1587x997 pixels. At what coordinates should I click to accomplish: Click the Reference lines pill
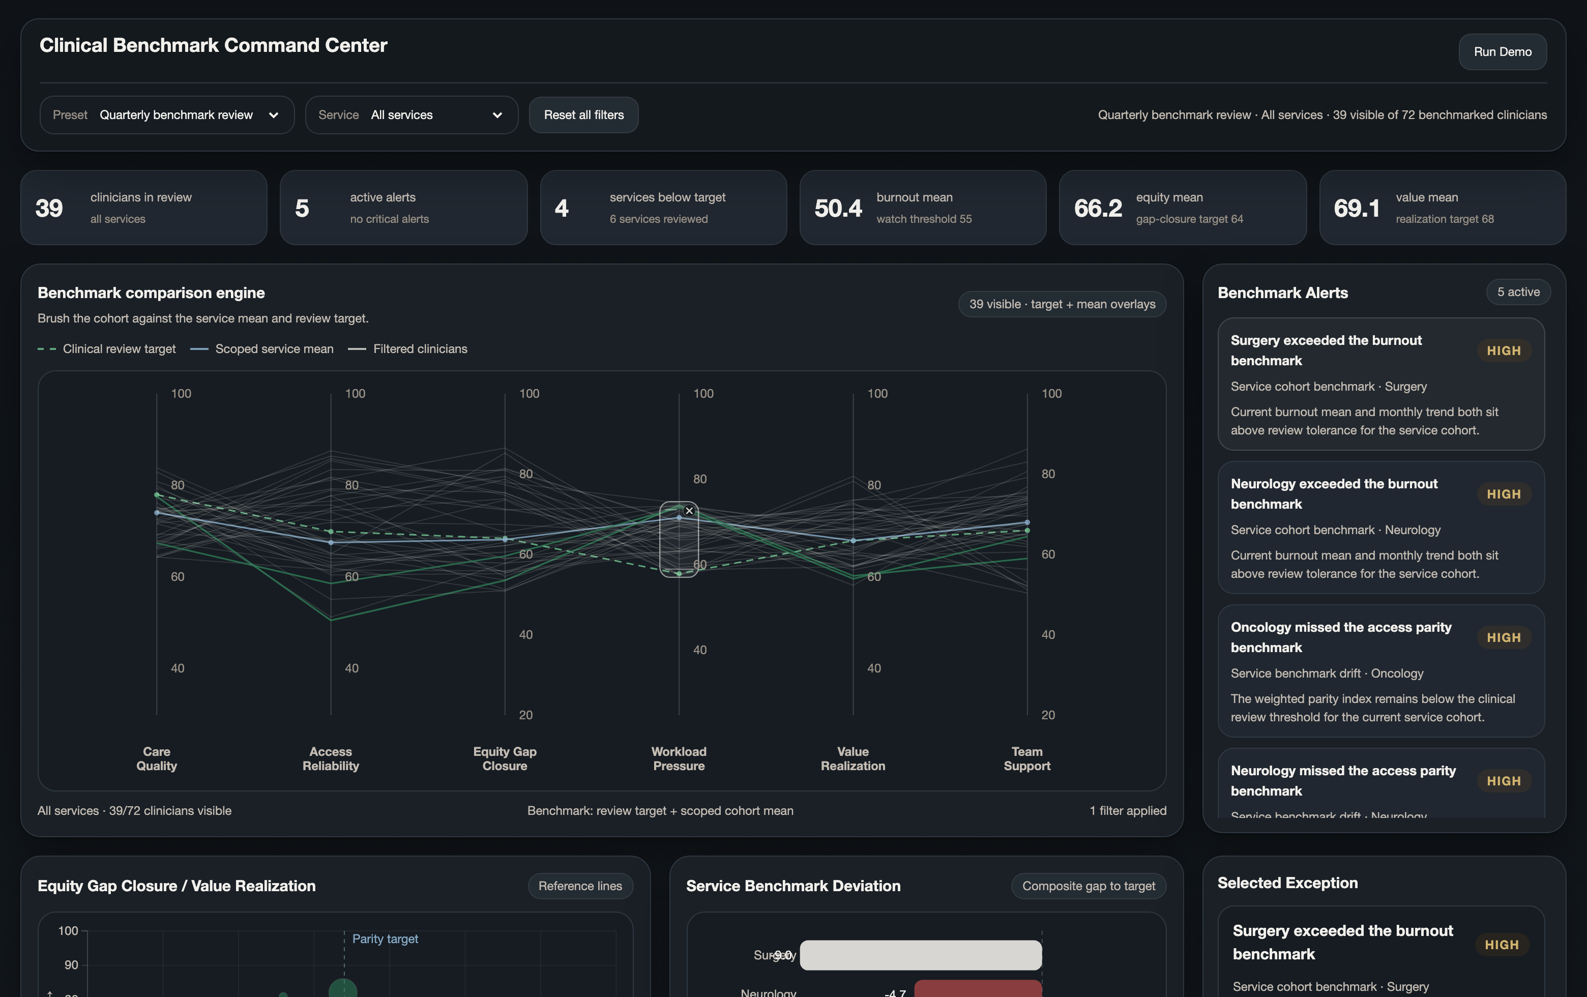point(580,886)
